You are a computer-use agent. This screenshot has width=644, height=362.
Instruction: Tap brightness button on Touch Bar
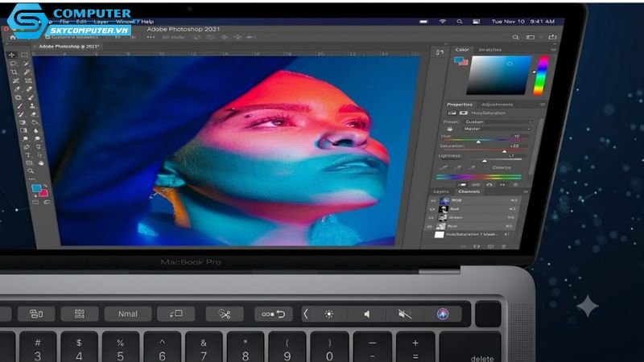329,314
